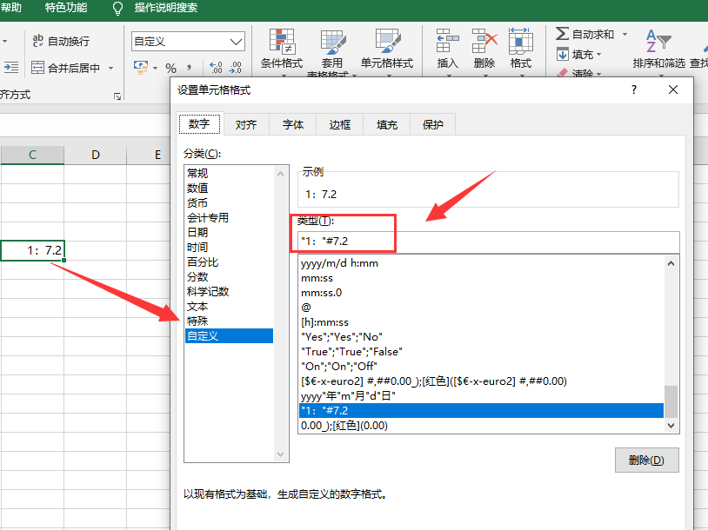Switch to the 边框 tab
The image size is (708, 530).
pos(340,124)
